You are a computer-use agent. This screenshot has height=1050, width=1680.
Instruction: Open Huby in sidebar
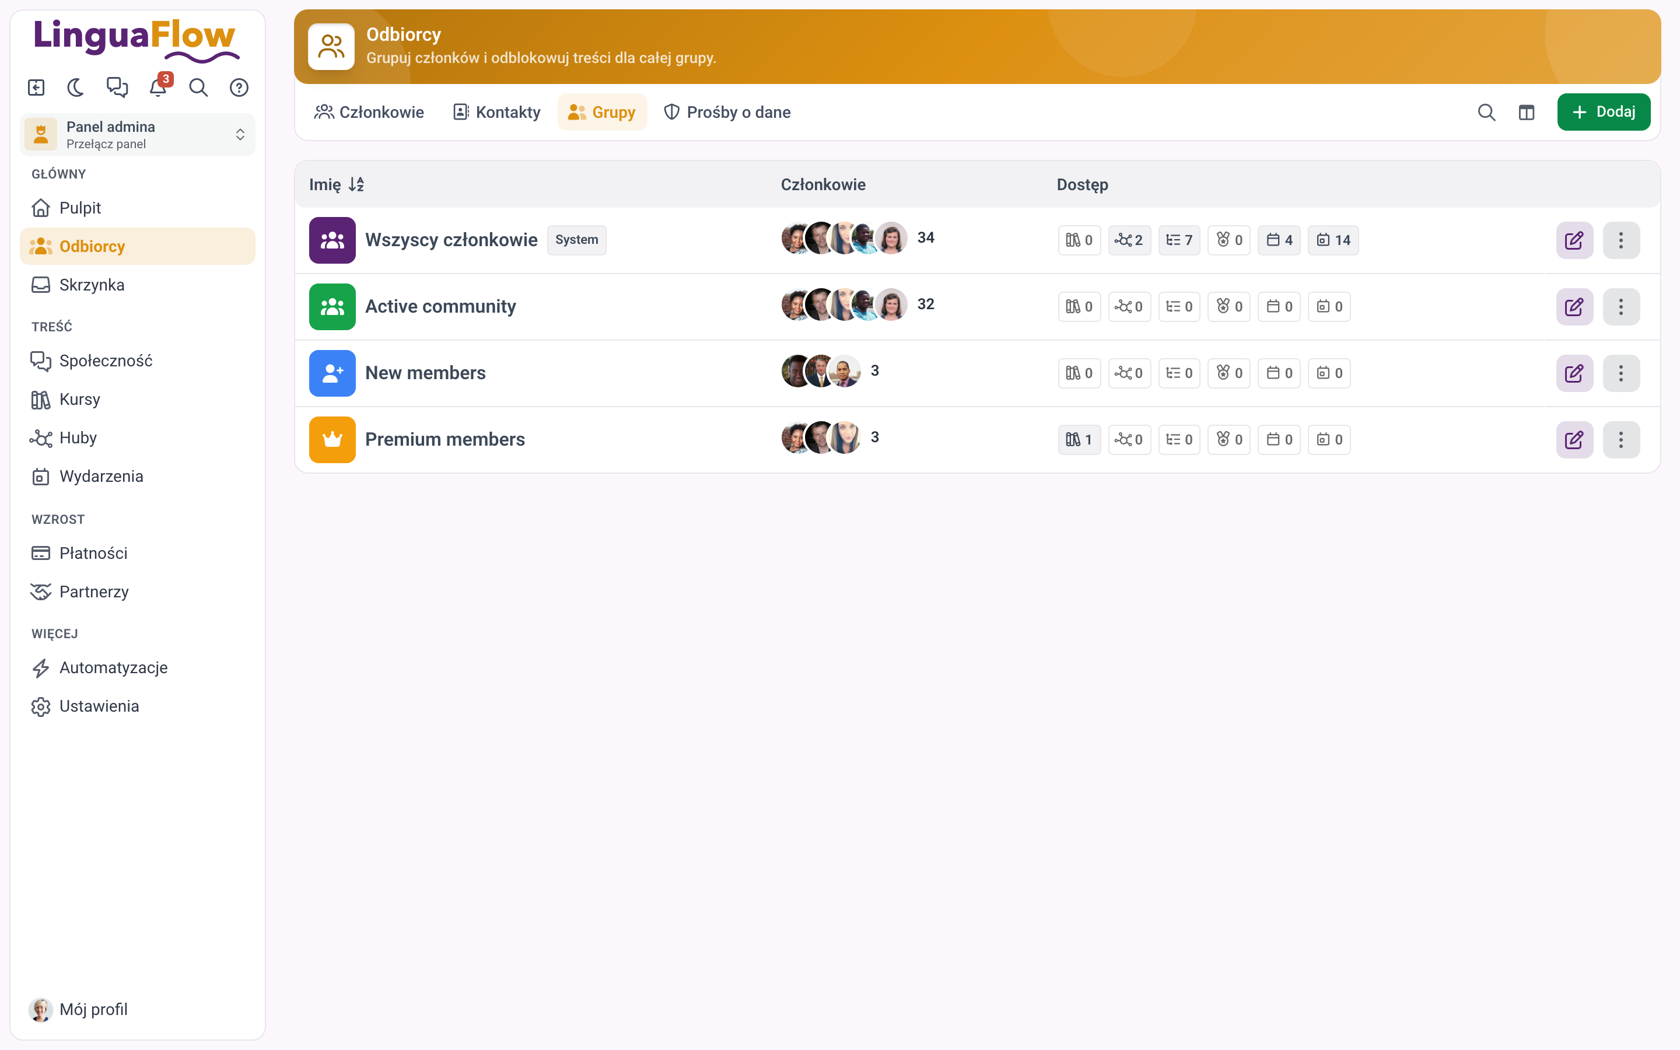138,438
